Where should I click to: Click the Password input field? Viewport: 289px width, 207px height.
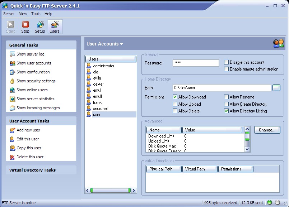click(196, 63)
